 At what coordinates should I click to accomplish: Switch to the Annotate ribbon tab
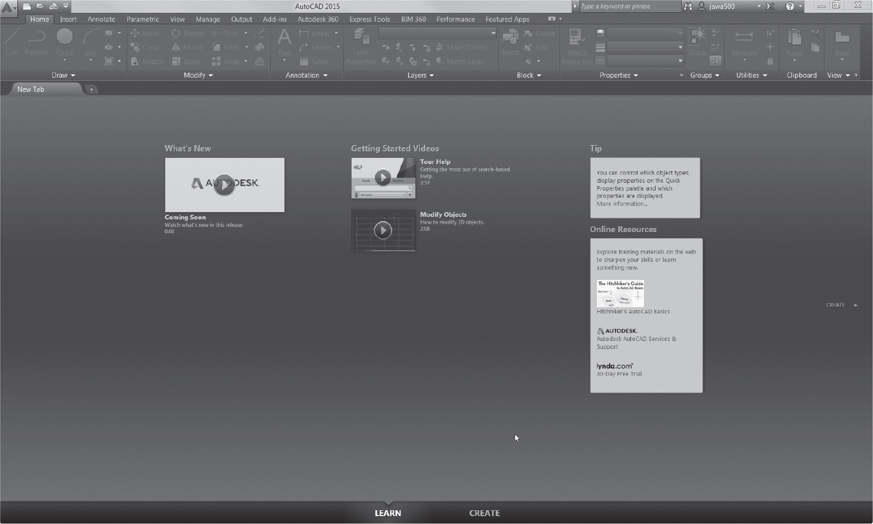pos(101,19)
